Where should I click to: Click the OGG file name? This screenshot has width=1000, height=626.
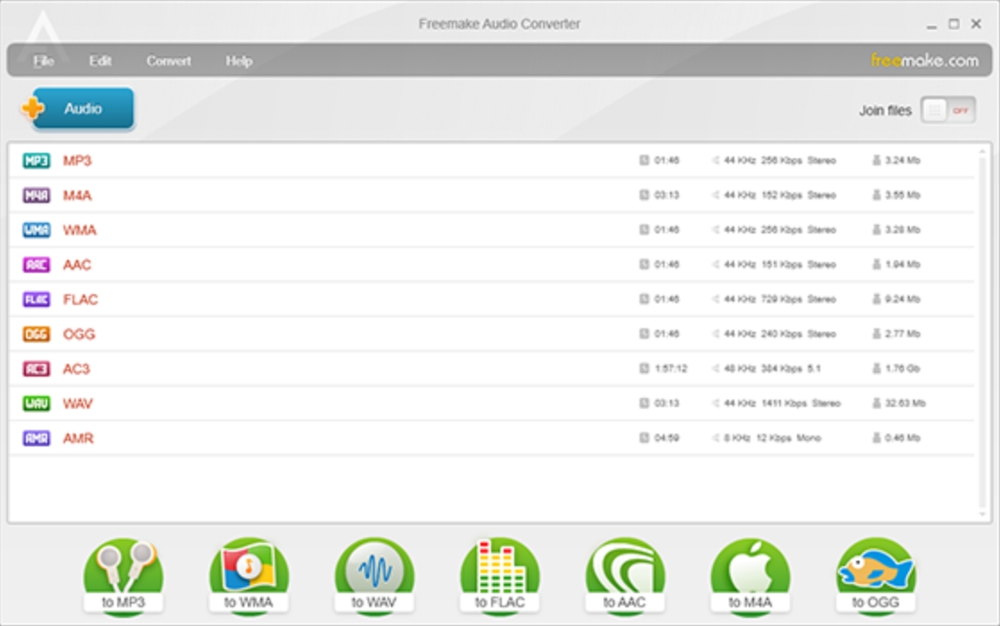(79, 334)
